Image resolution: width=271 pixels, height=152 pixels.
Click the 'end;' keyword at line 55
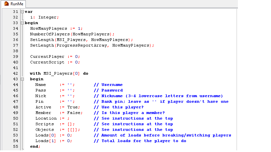[x=35, y=146]
